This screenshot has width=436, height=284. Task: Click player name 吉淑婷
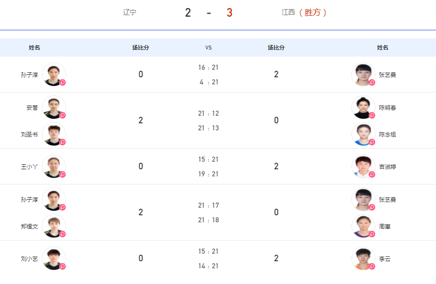tap(387, 167)
